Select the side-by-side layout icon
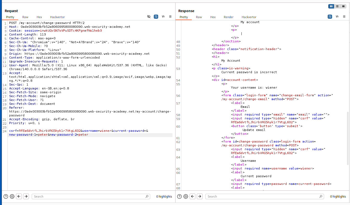350x205 pixels. [331, 6]
